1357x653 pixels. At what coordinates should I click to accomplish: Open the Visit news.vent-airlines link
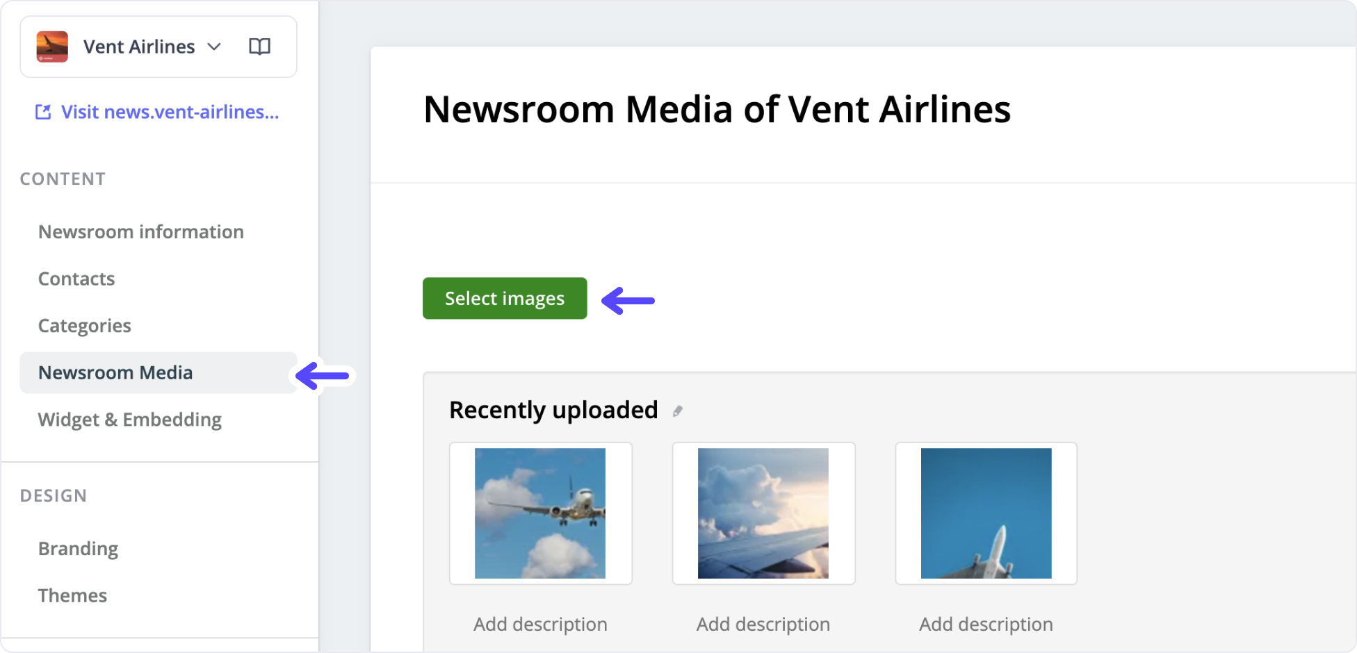(x=170, y=112)
